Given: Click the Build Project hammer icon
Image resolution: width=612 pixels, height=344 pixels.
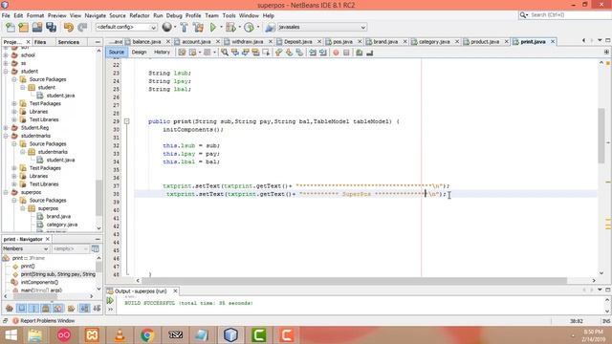Looking at the screenshot, I should point(184,28).
